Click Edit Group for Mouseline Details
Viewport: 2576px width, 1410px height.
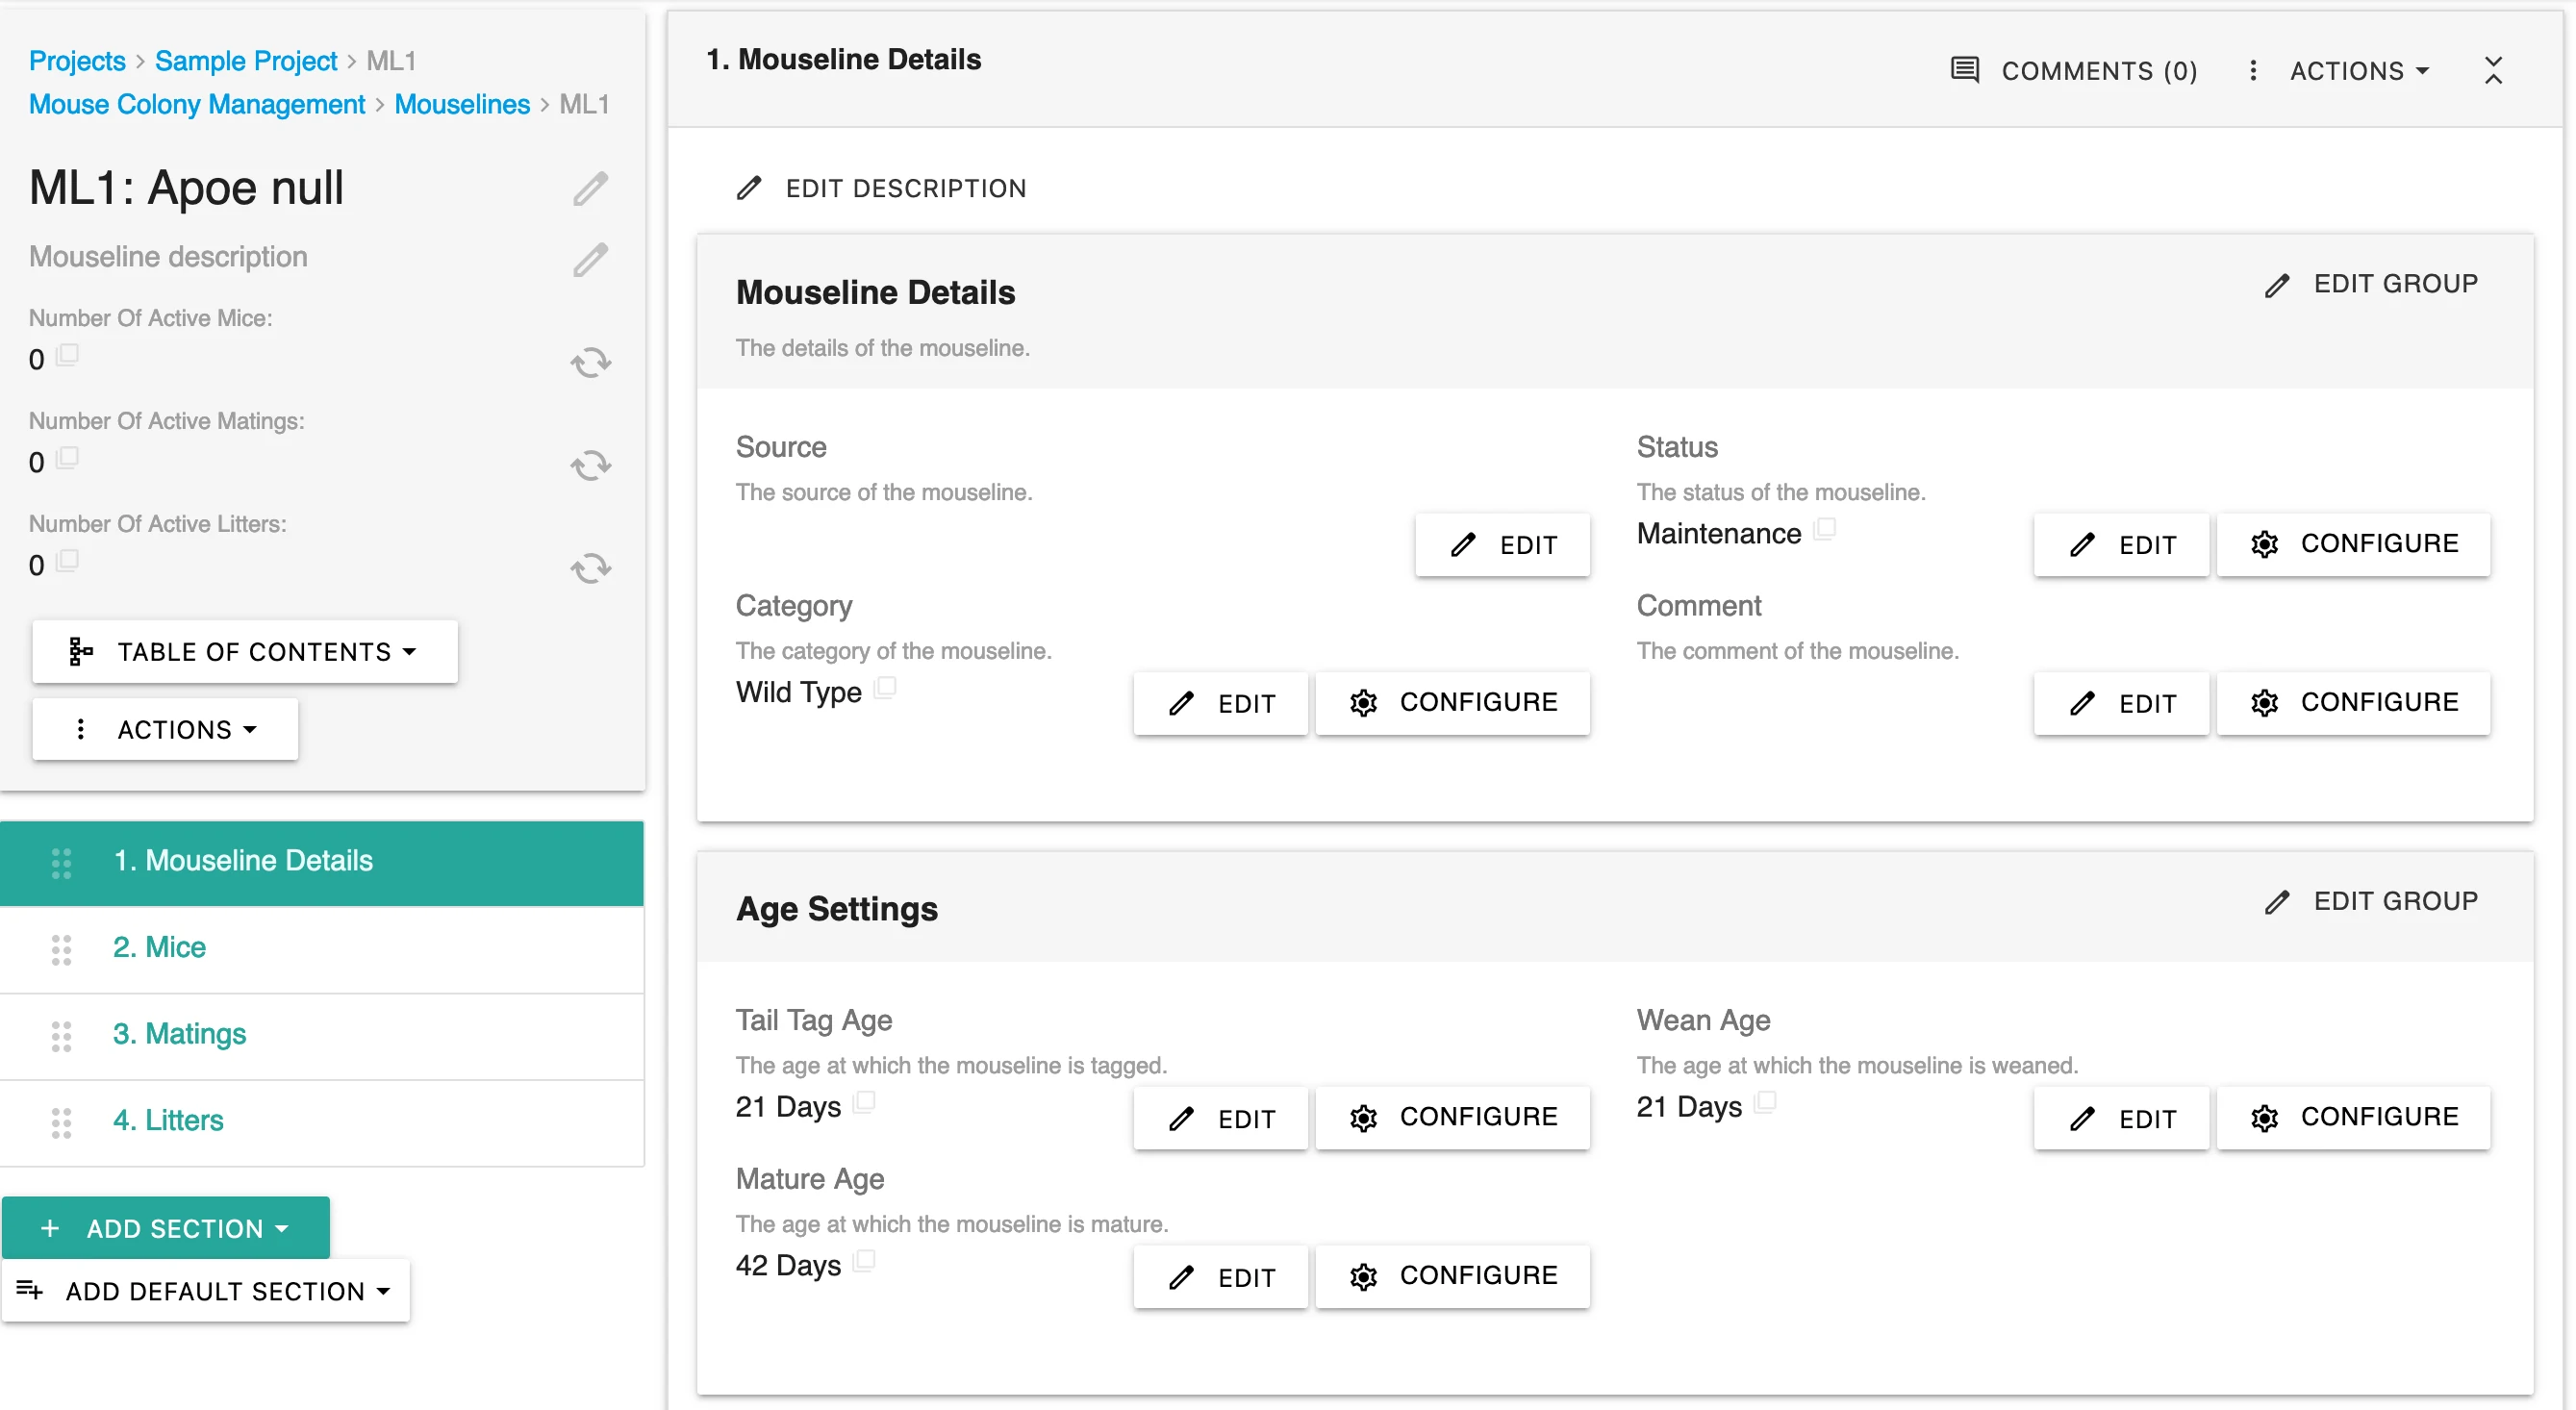[x=2371, y=284]
